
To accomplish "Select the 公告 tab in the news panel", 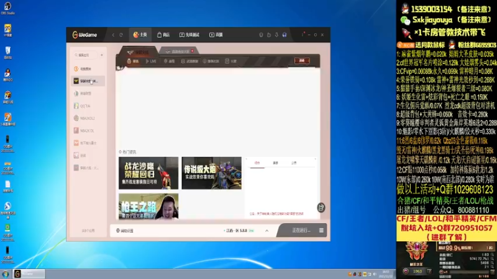I will tap(294, 163).
